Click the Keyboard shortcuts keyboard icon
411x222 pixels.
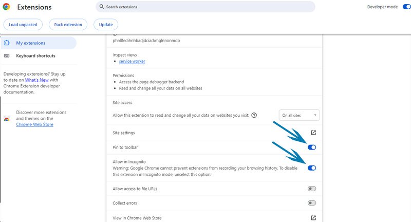click(7, 55)
